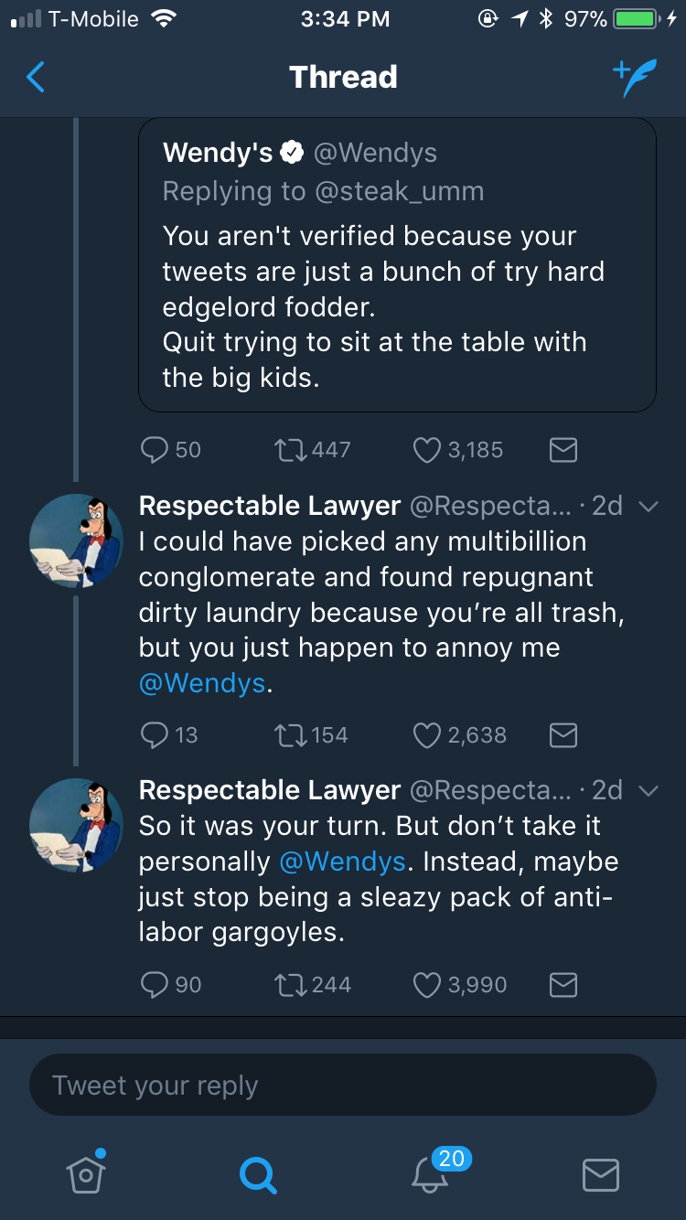Like the tweet with 2,638 likes
The image size is (686, 1220).
[x=427, y=735]
